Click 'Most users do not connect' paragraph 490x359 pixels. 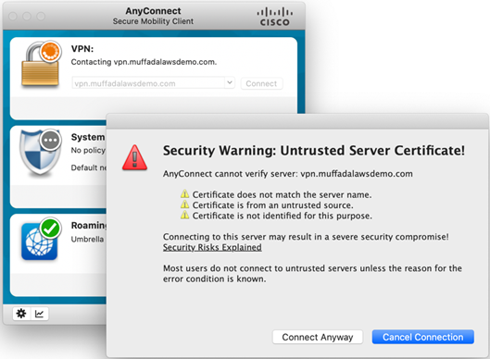click(312, 274)
